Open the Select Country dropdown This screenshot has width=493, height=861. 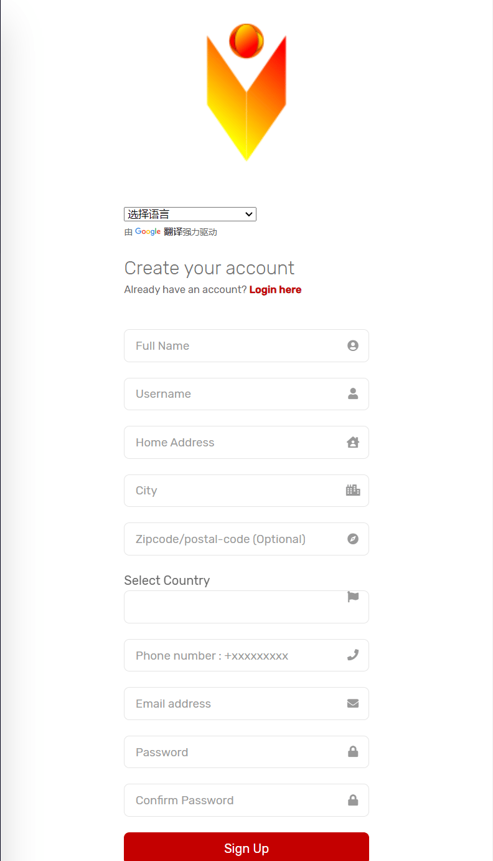(247, 607)
